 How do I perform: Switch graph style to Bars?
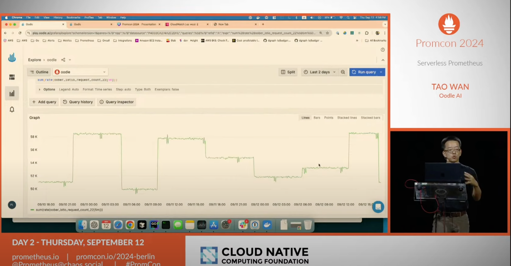(317, 118)
